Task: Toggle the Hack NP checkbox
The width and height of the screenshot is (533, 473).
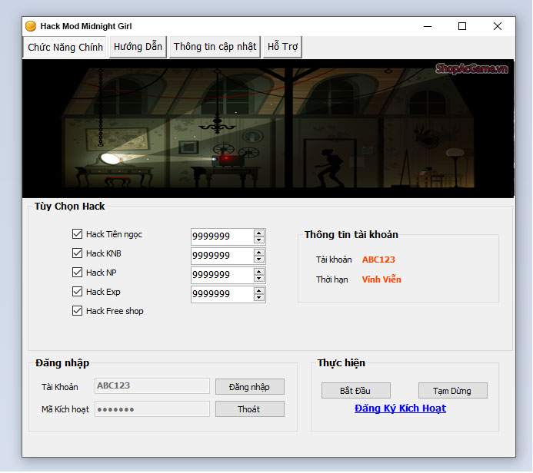Action: point(77,273)
